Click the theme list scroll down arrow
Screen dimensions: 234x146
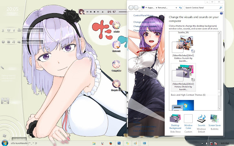point(219,109)
